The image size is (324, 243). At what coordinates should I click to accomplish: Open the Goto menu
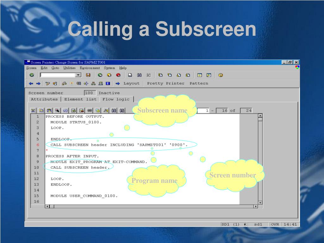55,68
